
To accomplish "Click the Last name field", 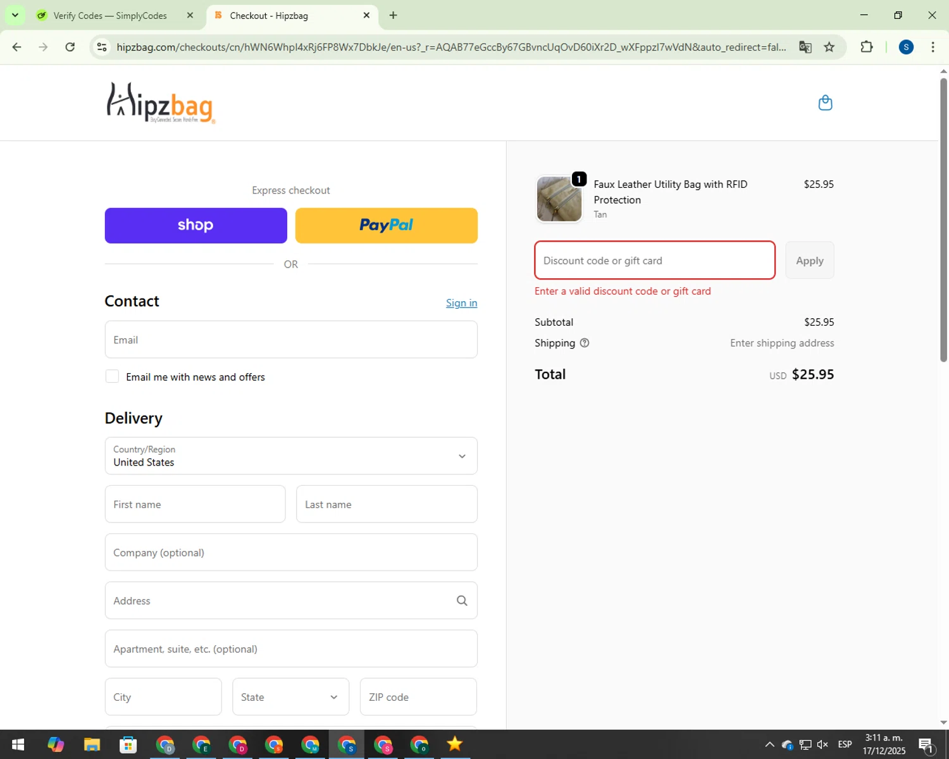I will pos(387,504).
